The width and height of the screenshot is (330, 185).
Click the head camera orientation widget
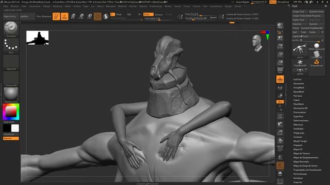coord(257,43)
